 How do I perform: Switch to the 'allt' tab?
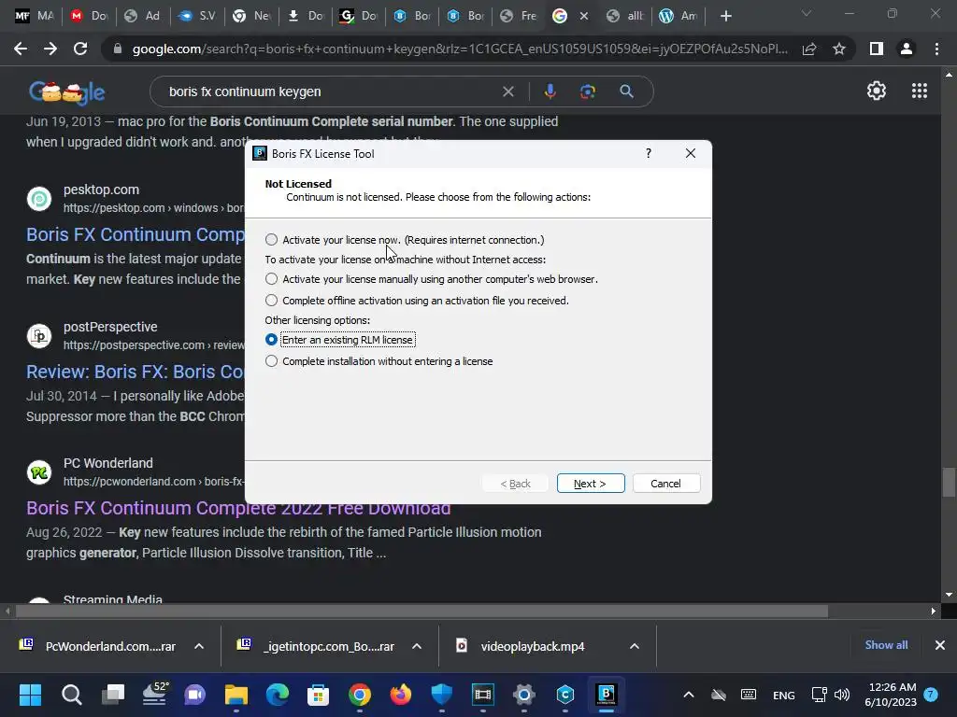624,16
